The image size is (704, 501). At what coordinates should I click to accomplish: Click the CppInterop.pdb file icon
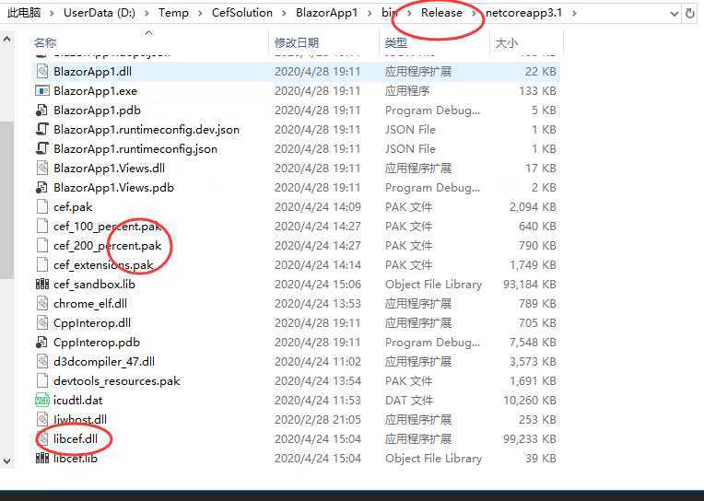tap(41, 342)
